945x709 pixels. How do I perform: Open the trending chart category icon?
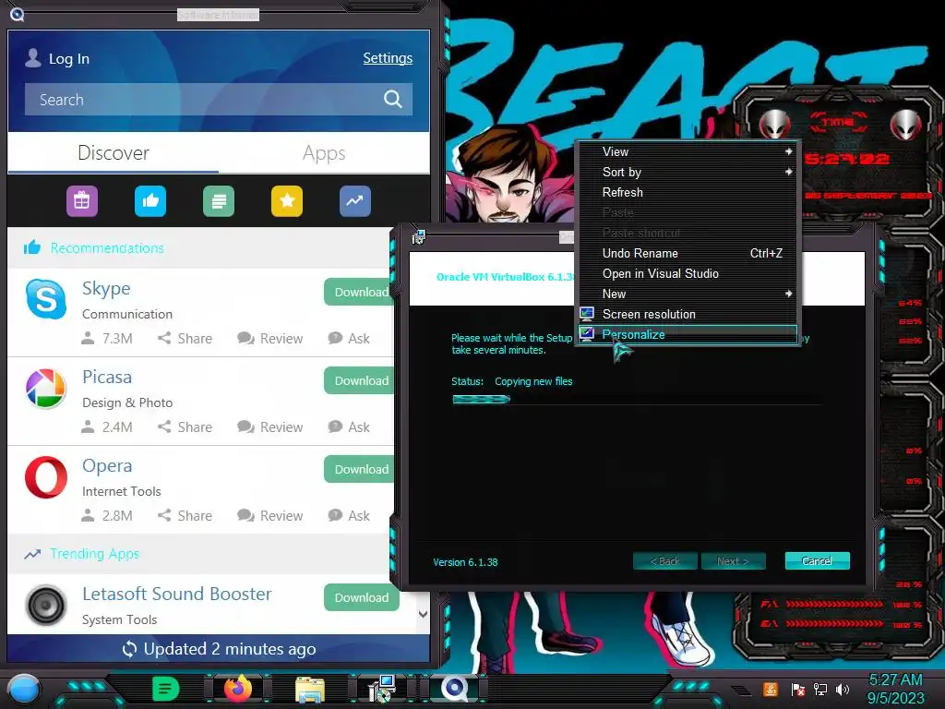click(355, 200)
